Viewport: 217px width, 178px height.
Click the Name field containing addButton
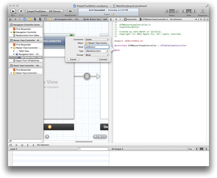point(96,47)
